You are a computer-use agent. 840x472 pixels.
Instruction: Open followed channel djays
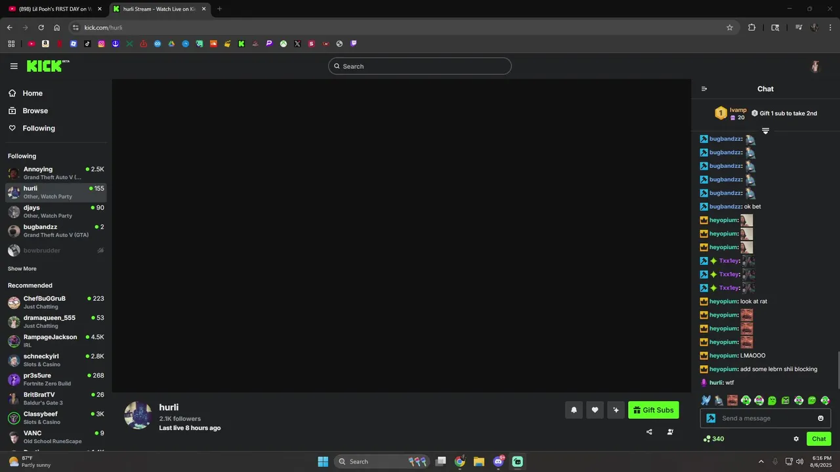coord(56,211)
